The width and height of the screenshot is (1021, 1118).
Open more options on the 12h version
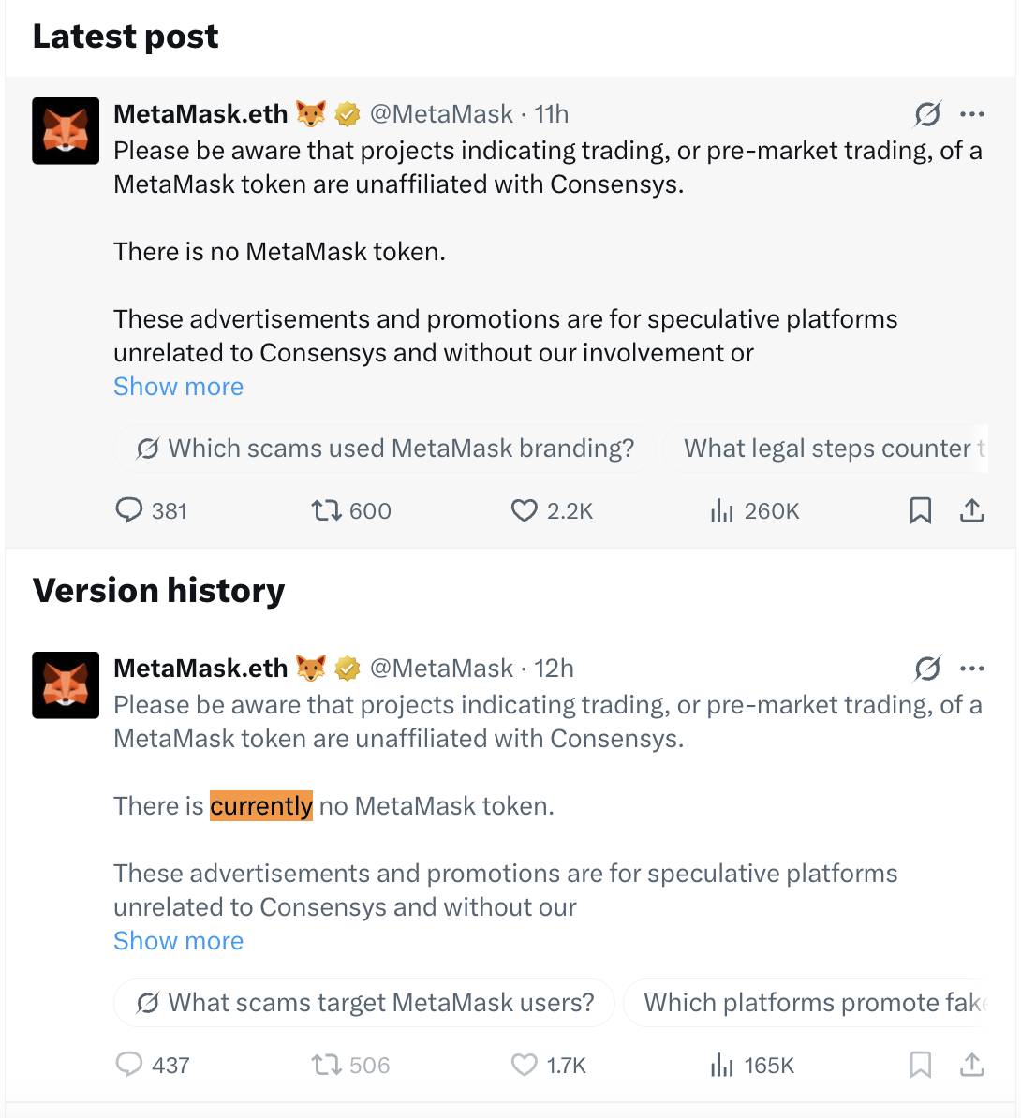pyautogui.click(x=971, y=669)
